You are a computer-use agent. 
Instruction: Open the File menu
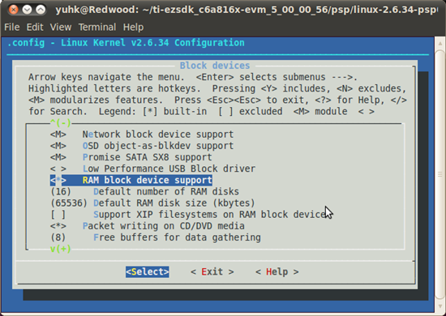click(12, 28)
